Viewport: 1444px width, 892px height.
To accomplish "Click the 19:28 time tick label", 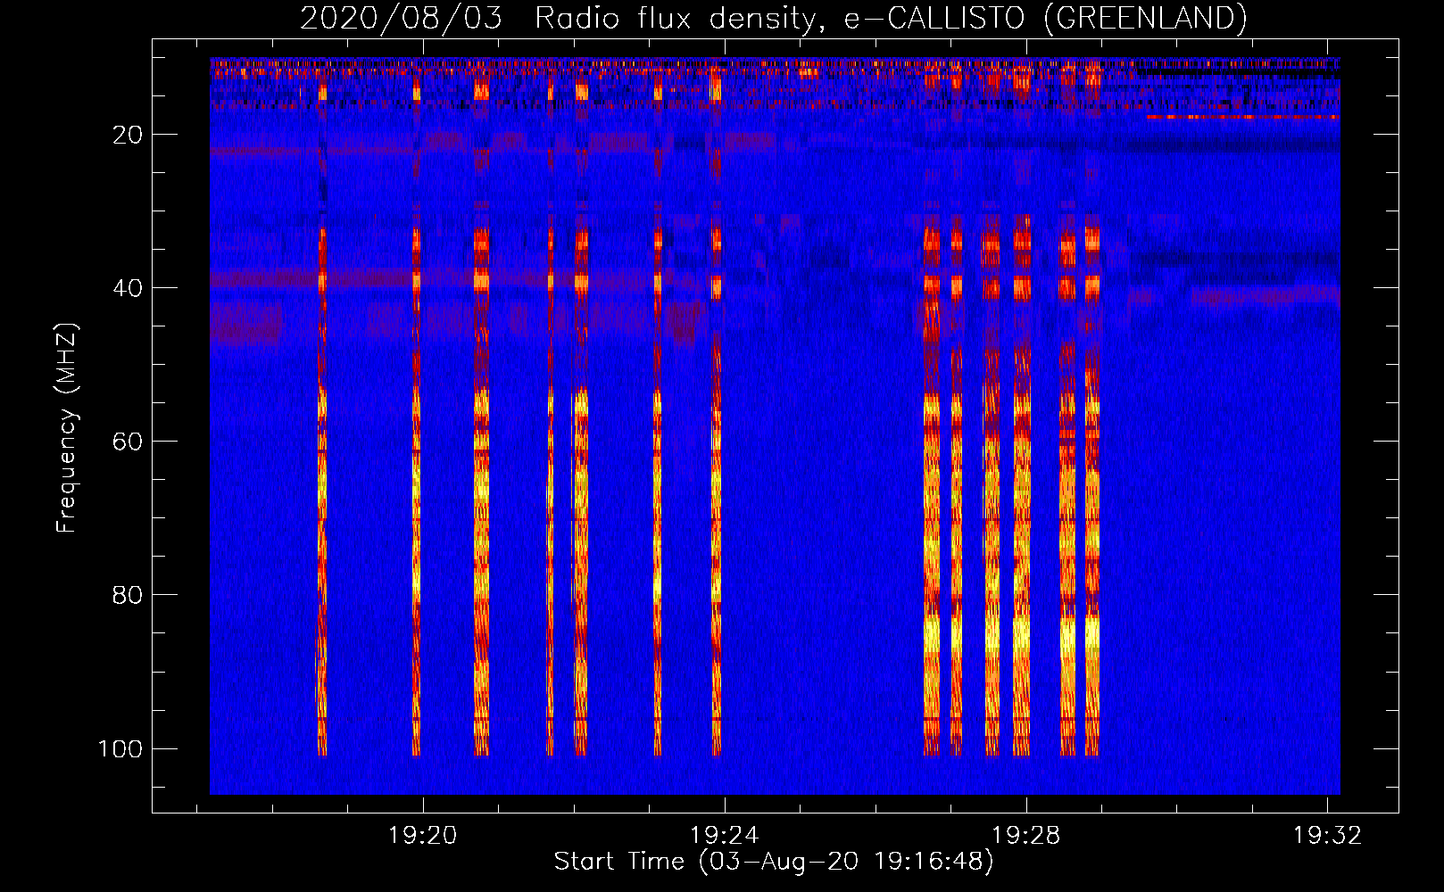I will point(1026,835).
